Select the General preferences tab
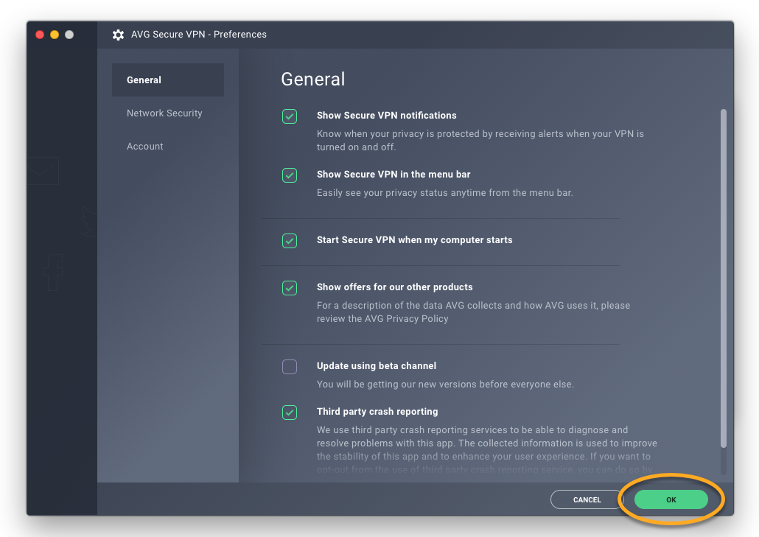Screen dimensions: 759x537 pos(167,80)
